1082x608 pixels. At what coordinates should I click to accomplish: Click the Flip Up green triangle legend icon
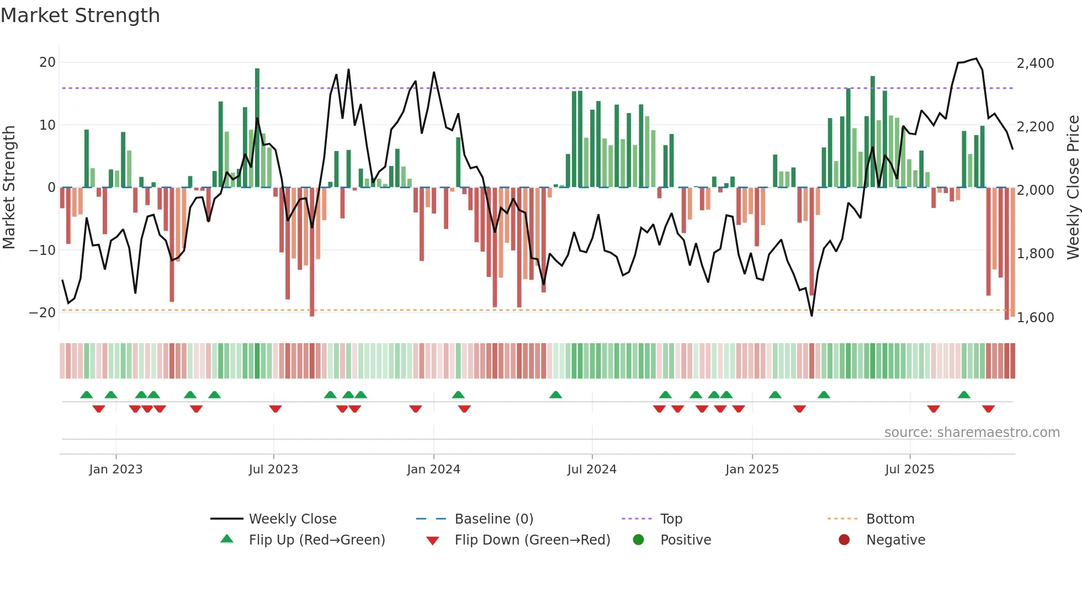tap(227, 539)
